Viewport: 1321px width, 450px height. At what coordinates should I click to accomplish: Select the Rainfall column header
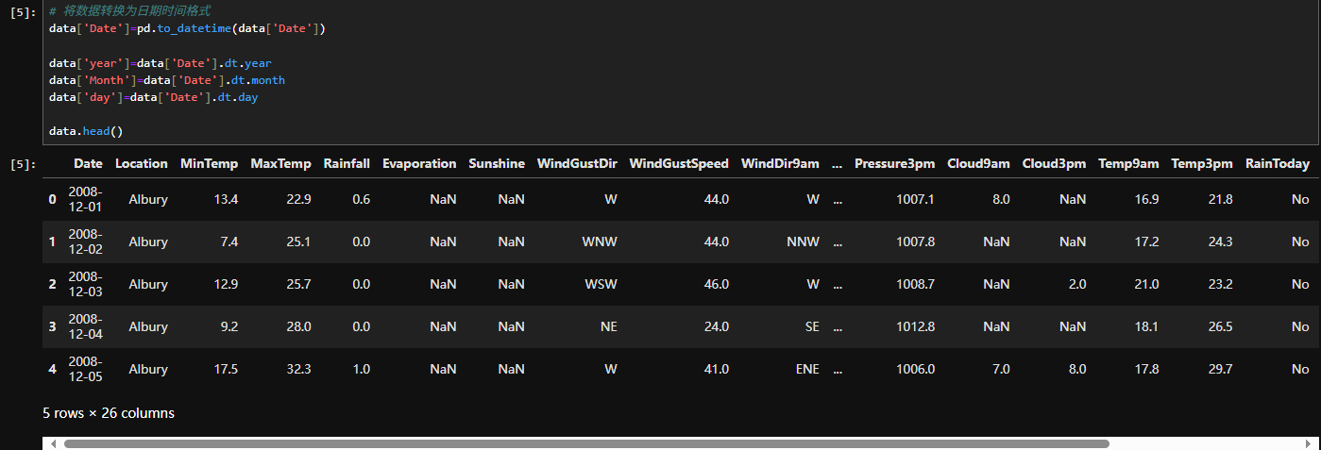point(347,163)
